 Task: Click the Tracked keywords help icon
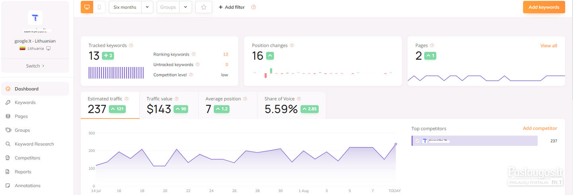[131, 46]
